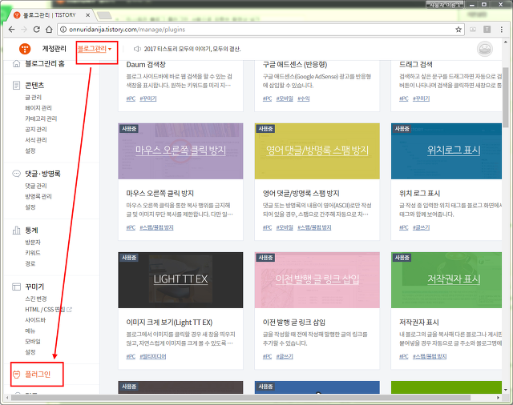This screenshot has width=513, height=405.
Task: Open the 블로그관리 dropdown menu
Action: [x=95, y=49]
